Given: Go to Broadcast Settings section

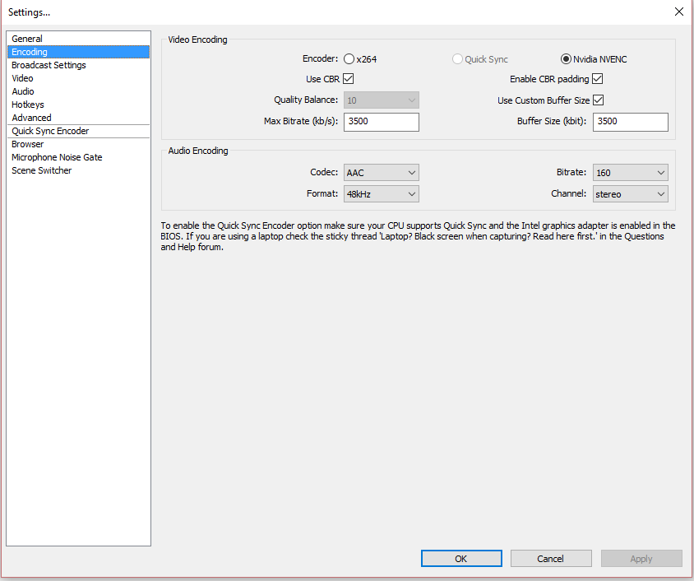Looking at the screenshot, I should [x=78, y=65].
